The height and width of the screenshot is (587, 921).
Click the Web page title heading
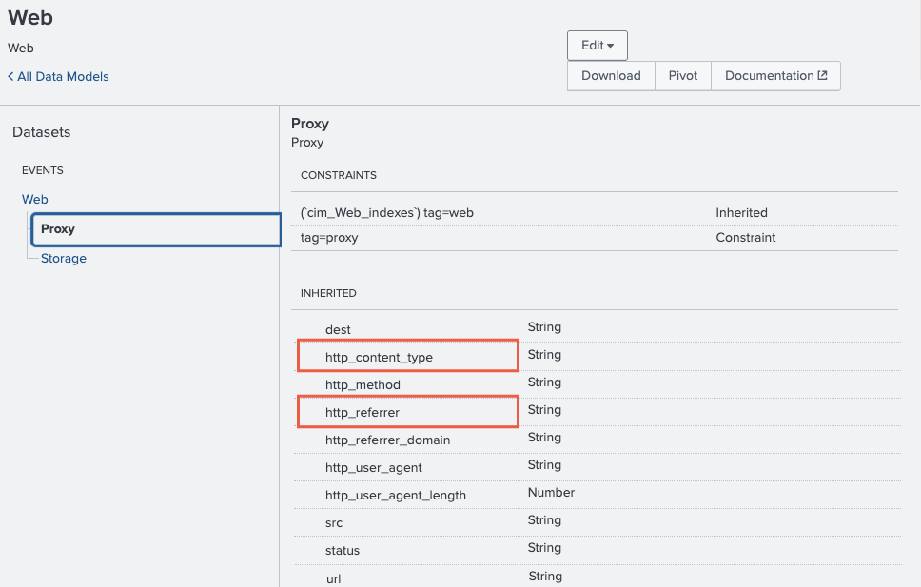[29, 17]
